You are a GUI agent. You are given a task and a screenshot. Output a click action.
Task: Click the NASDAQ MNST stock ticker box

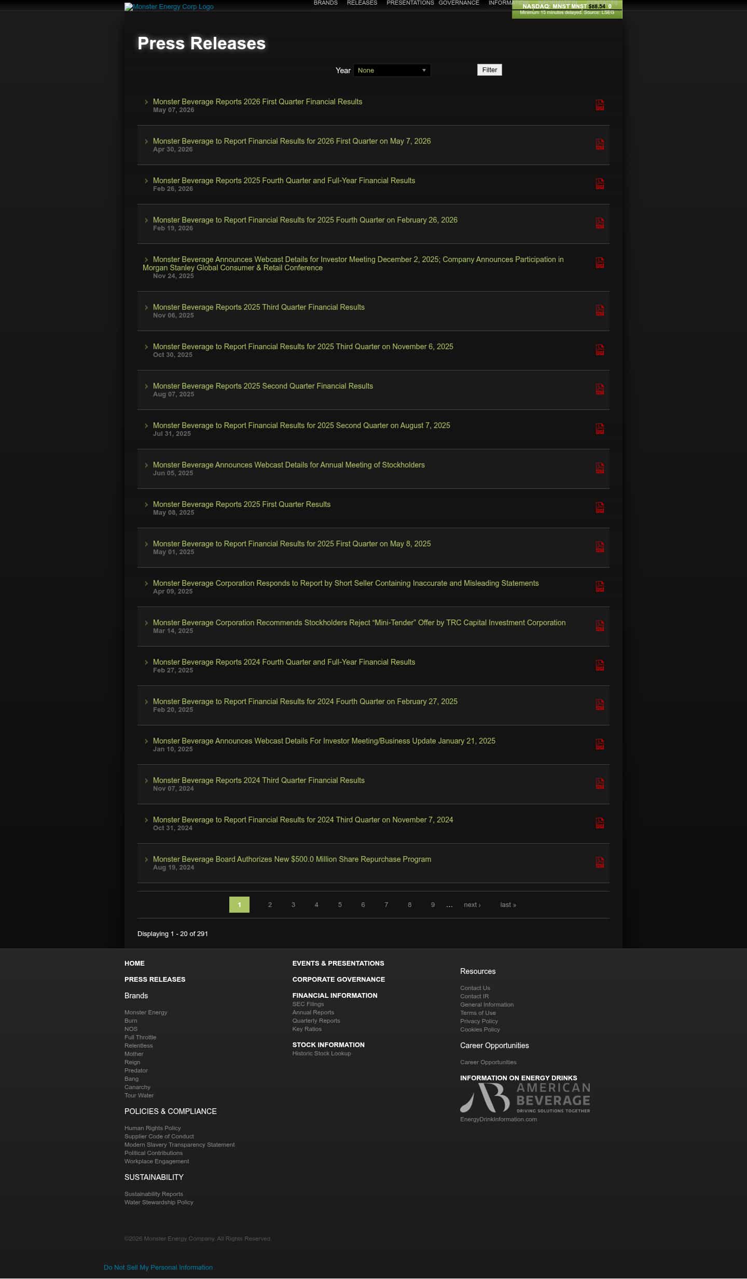point(567,9)
